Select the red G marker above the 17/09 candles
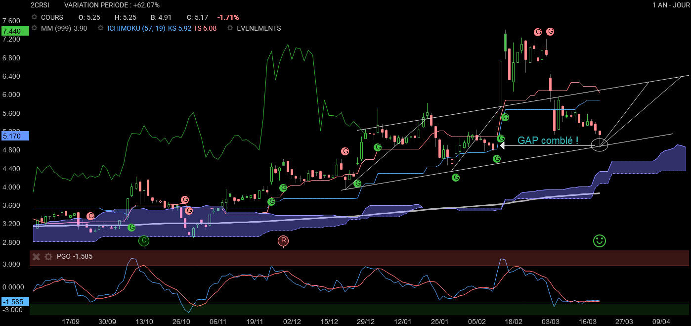Viewport: 691px width, 326px height. [x=90, y=216]
